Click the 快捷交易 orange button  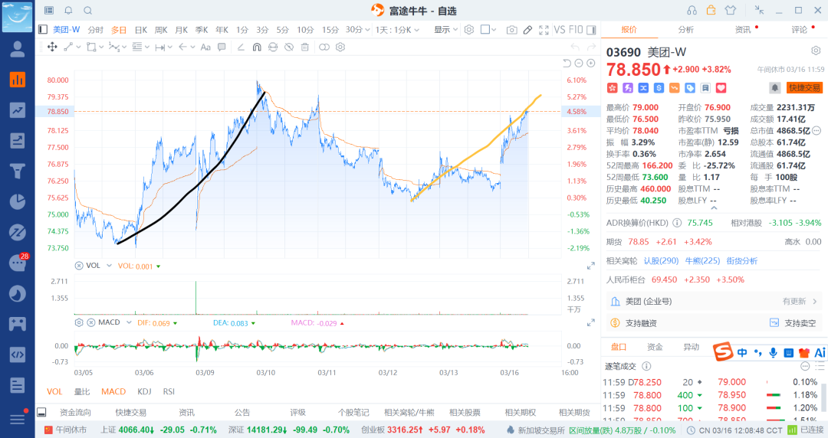click(x=805, y=87)
